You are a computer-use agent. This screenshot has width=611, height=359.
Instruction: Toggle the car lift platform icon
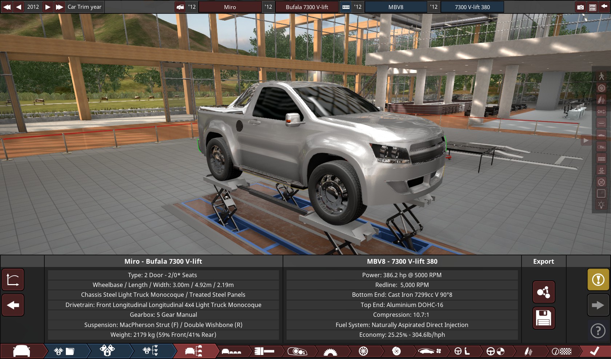point(601,170)
